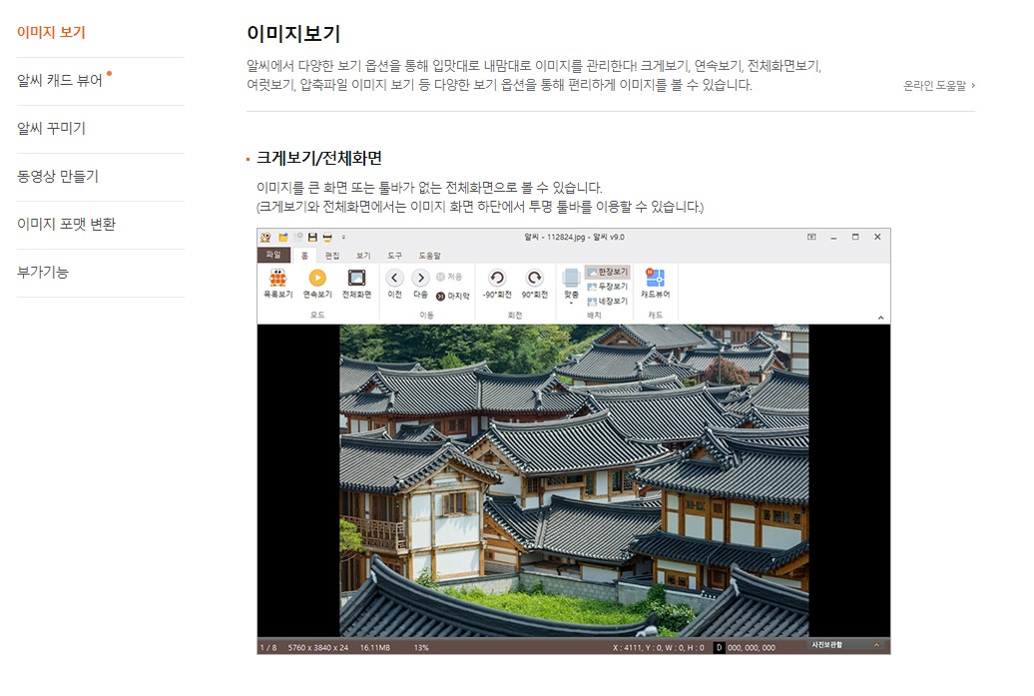Click the 사진보관함 label in status bar
The image size is (1034, 696).
827,644
